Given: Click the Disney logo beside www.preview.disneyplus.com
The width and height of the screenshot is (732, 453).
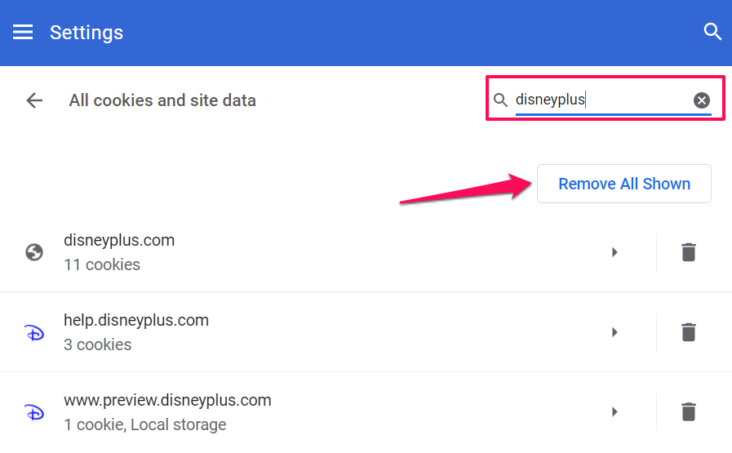Looking at the screenshot, I should point(34,412).
